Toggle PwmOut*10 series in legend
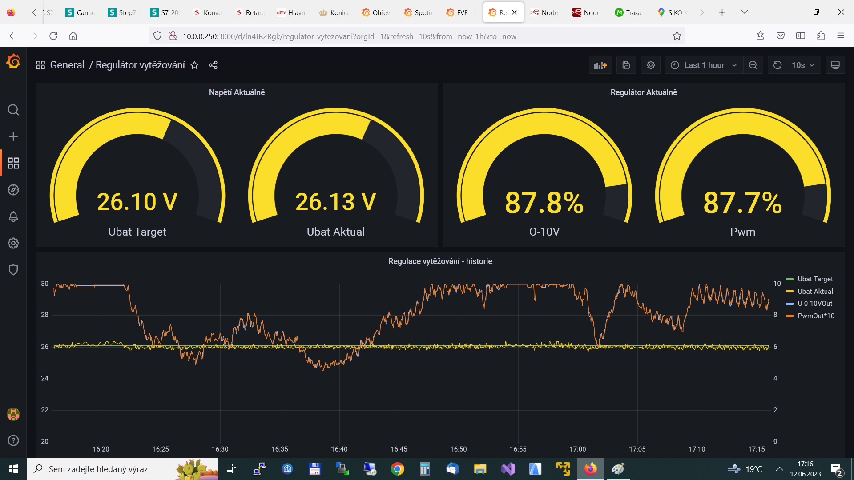Image resolution: width=854 pixels, height=480 pixels. coord(816,316)
